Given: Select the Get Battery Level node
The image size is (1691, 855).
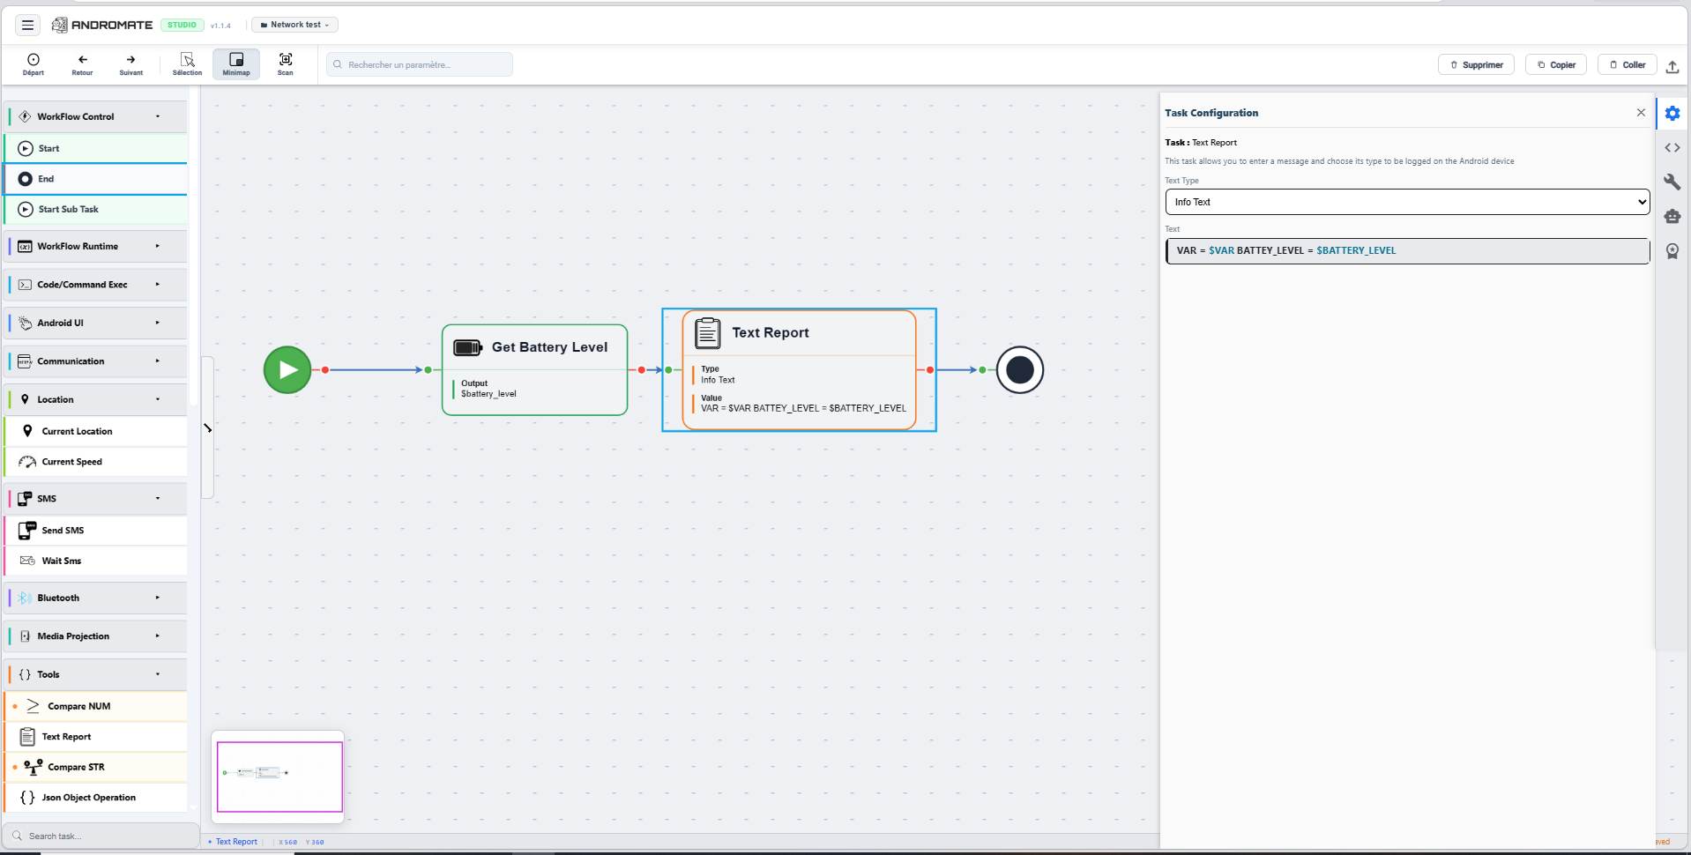Looking at the screenshot, I should [x=534, y=370].
